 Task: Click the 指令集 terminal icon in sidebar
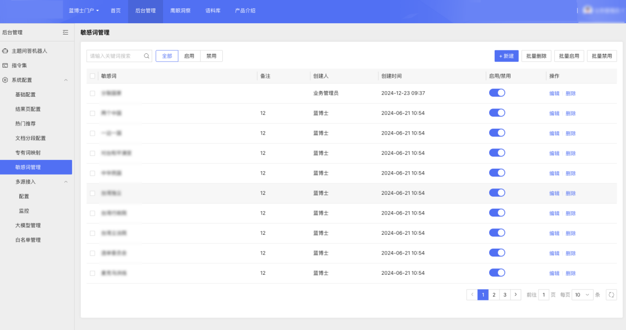click(x=5, y=65)
